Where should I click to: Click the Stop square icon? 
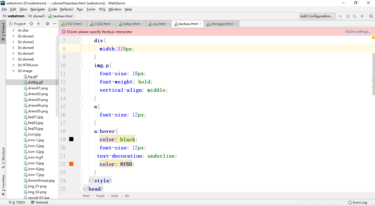point(362,16)
